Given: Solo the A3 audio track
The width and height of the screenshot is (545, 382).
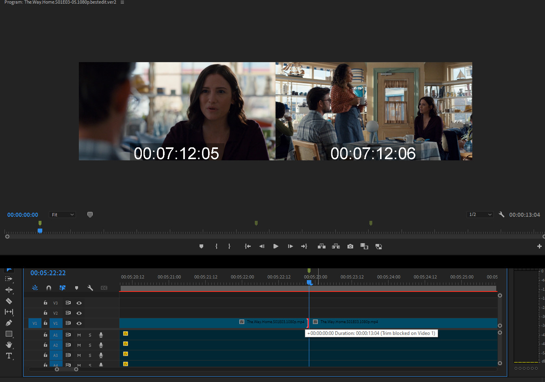Looking at the screenshot, I should 90,355.
